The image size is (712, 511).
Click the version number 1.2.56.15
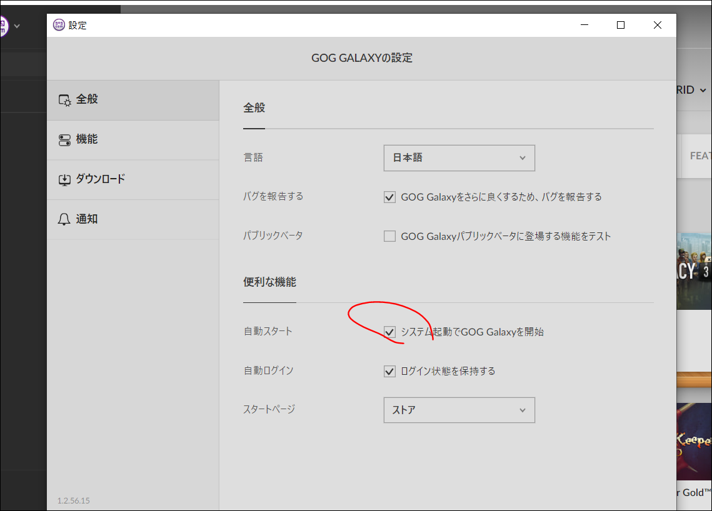tap(74, 500)
